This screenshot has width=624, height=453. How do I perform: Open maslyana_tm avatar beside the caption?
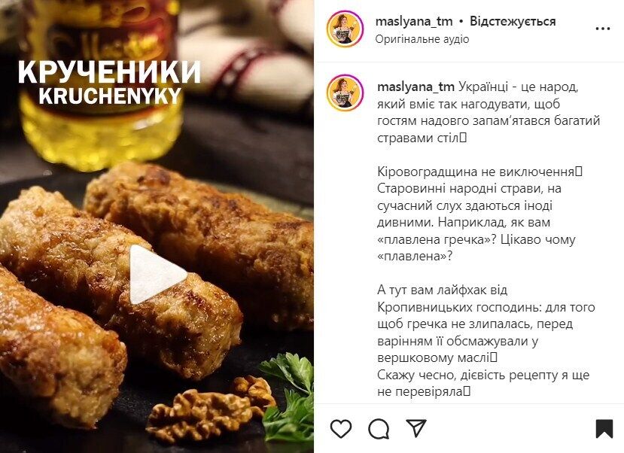(x=345, y=93)
